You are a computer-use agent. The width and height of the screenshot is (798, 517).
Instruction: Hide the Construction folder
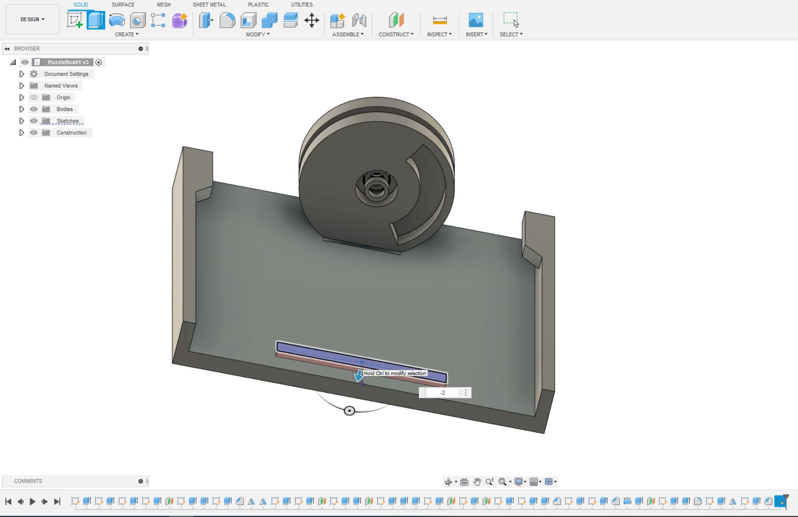[x=34, y=133]
